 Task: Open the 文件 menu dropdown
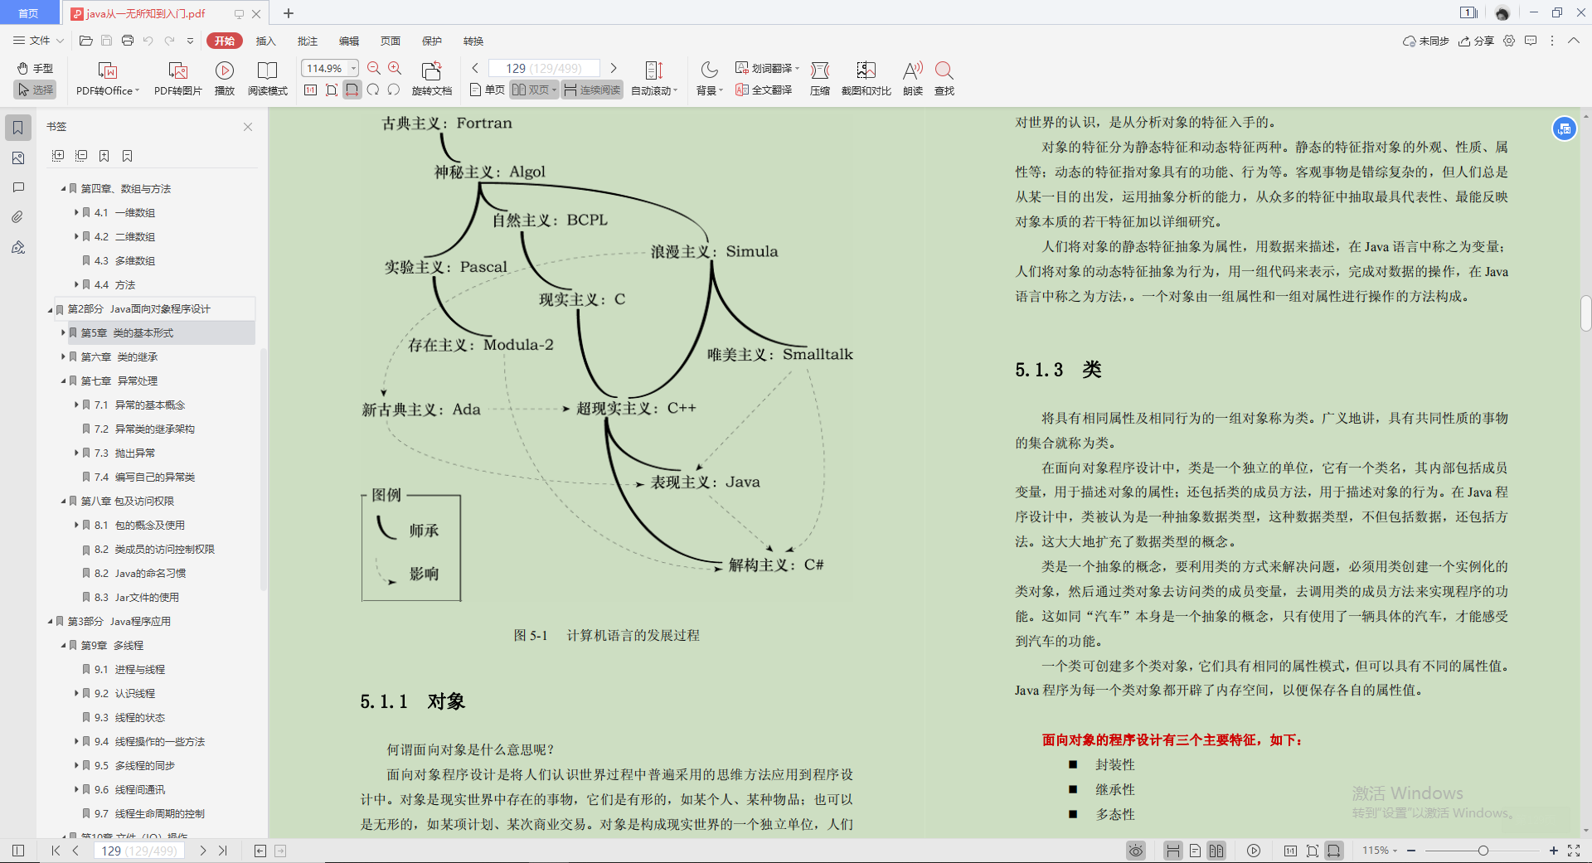tap(38, 41)
